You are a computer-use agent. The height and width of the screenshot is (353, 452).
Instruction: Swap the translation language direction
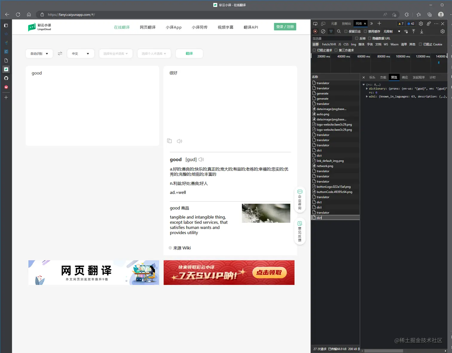pyautogui.click(x=60, y=53)
